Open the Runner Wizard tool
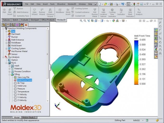Image resolution: width=164 pixels, height=123 pixels. 42,12
